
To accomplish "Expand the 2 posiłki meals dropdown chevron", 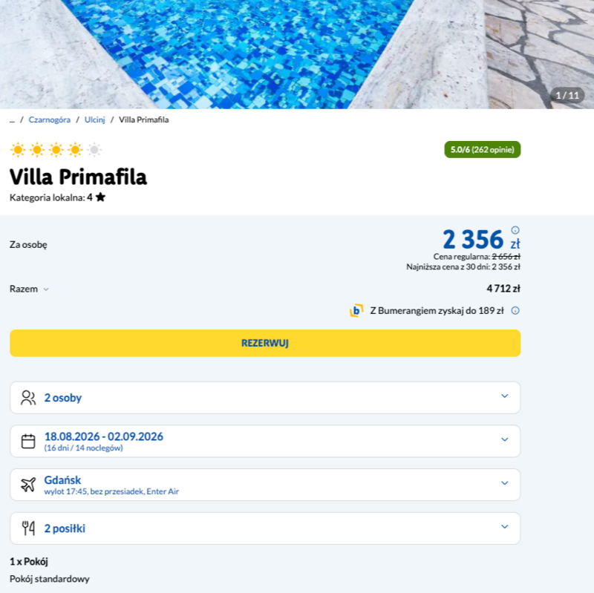I will click(x=505, y=527).
